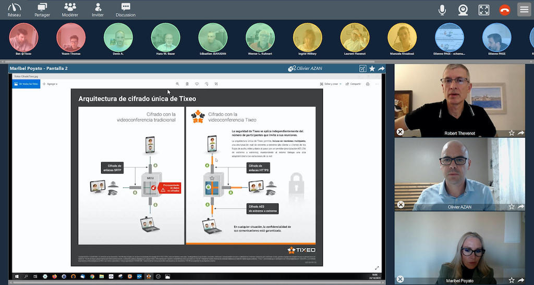Toggle the webcam on or off
Image resolution: width=534 pixels, height=285 pixels.
(x=463, y=9)
